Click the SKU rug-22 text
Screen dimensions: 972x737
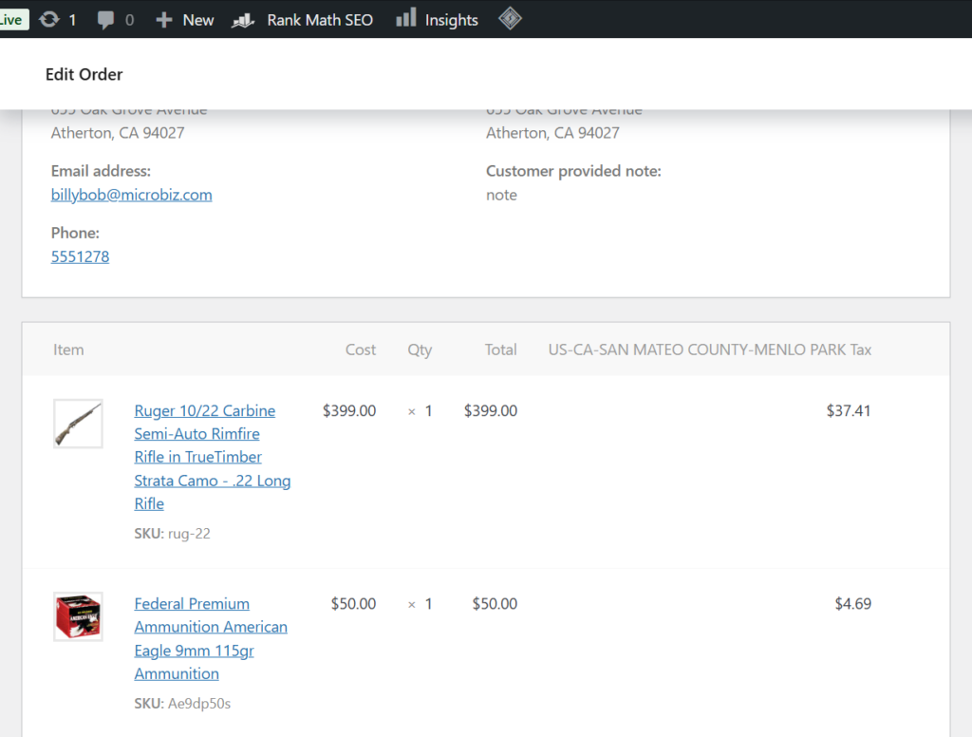[x=173, y=534]
